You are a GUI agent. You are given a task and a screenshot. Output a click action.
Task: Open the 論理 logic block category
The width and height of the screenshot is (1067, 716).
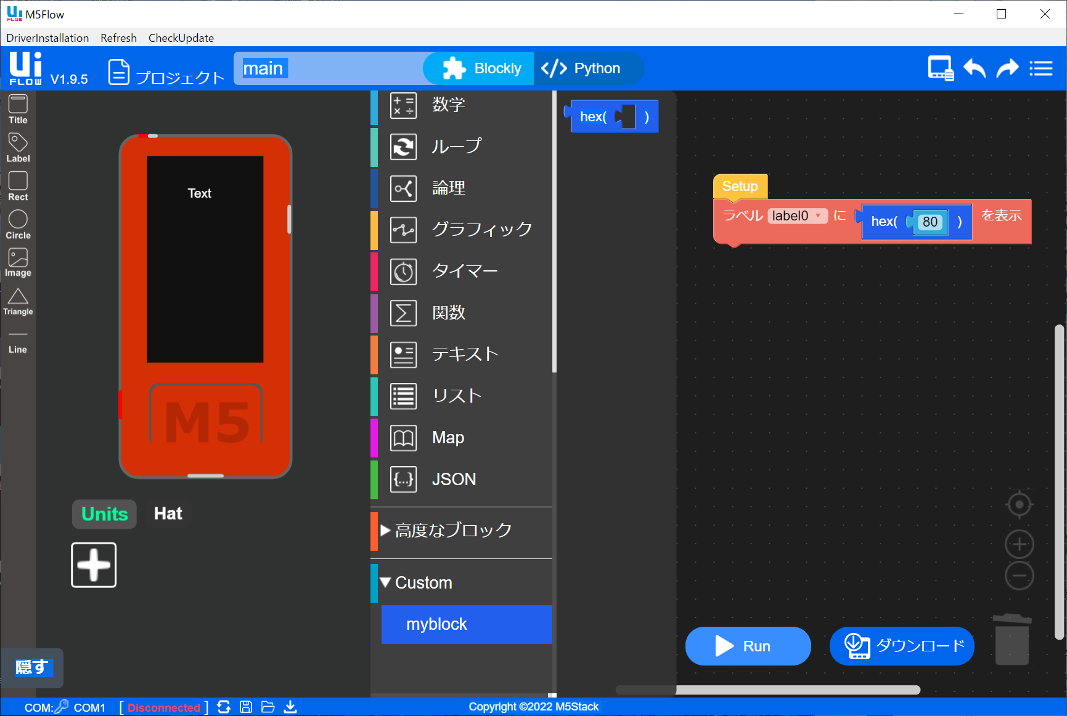click(x=461, y=188)
